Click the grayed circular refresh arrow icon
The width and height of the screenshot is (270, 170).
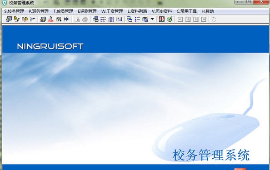pyautogui.click(x=214, y=19)
